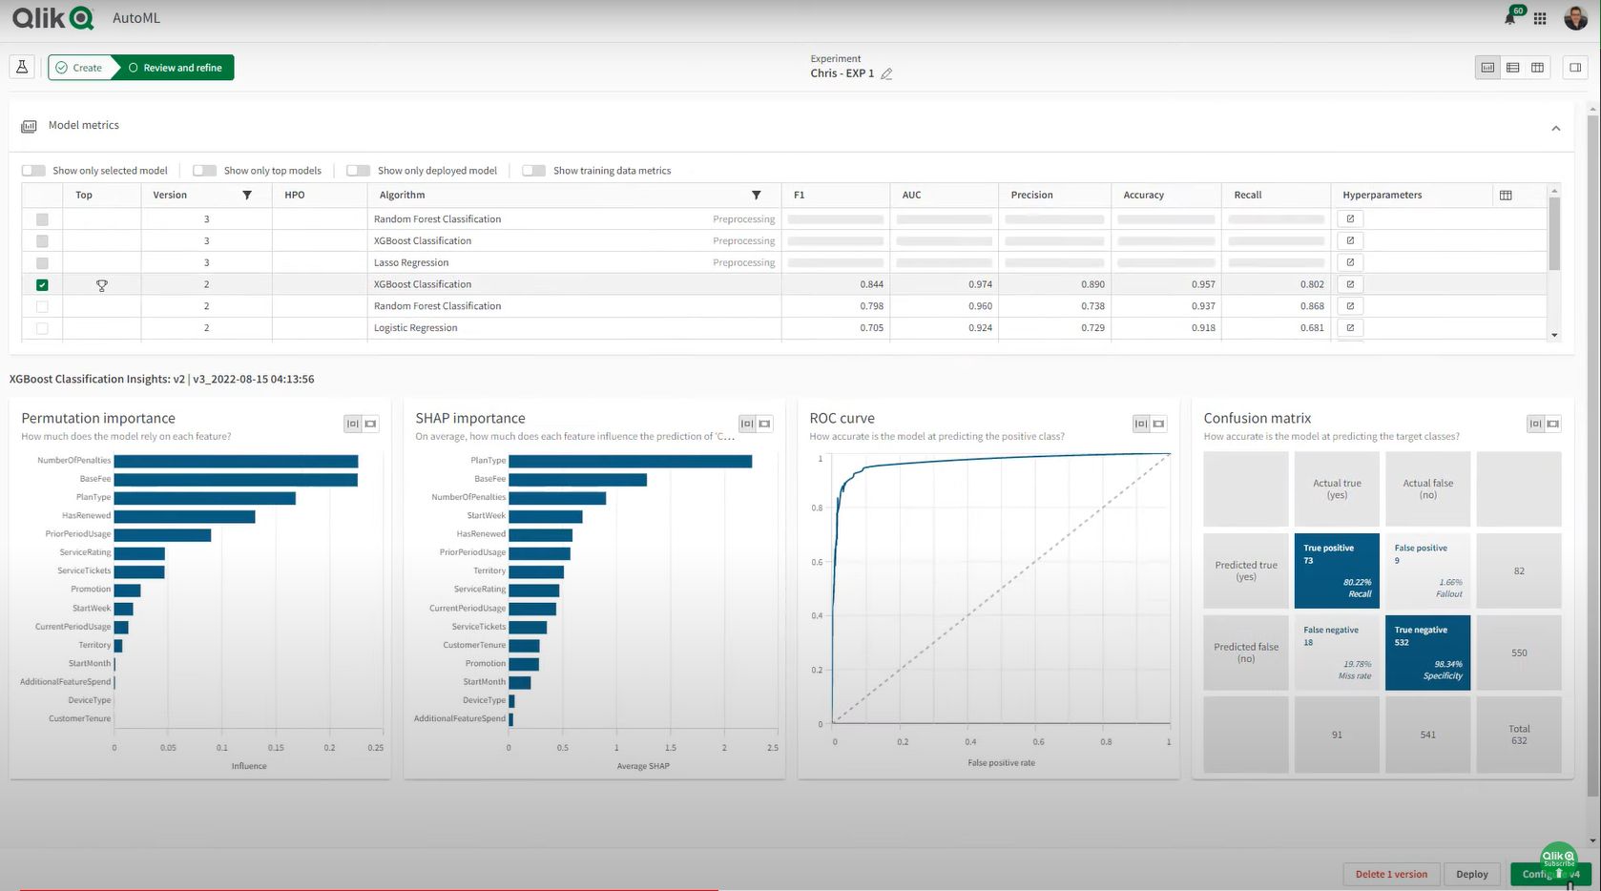Screen dimensions: 1601x891
Task: Switch to the table data view icon
Action: click(1512, 67)
